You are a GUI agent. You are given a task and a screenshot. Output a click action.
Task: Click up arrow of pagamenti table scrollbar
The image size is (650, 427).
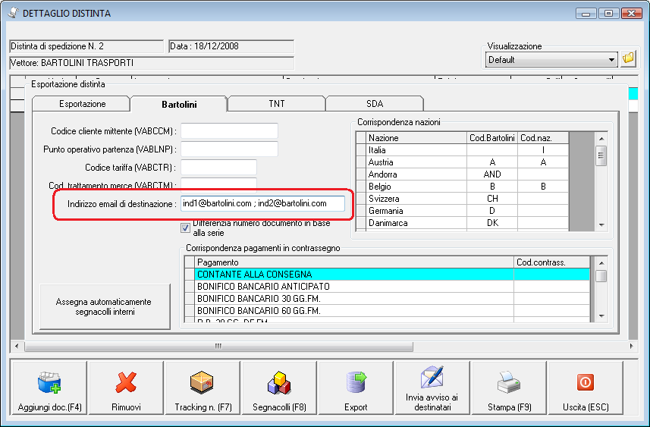601,263
